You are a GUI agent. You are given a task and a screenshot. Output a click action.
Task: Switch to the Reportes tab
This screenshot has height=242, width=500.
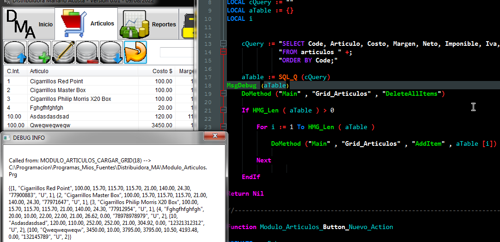click(148, 24)
